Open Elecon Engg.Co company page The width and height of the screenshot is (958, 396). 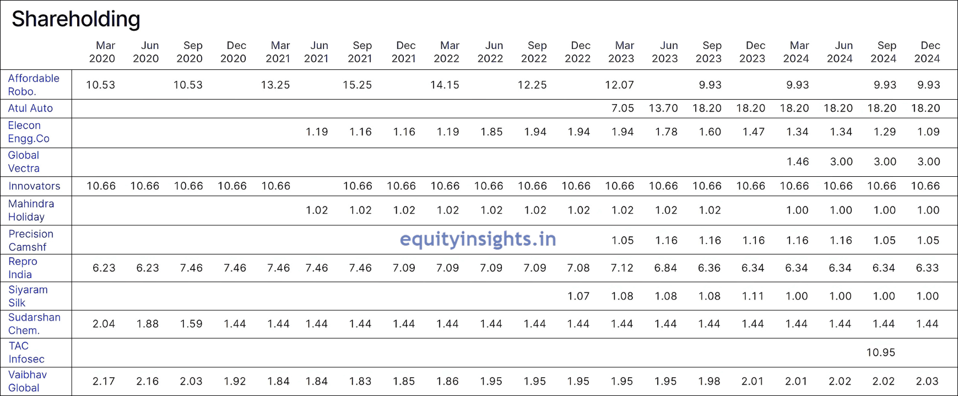point(29,132)
